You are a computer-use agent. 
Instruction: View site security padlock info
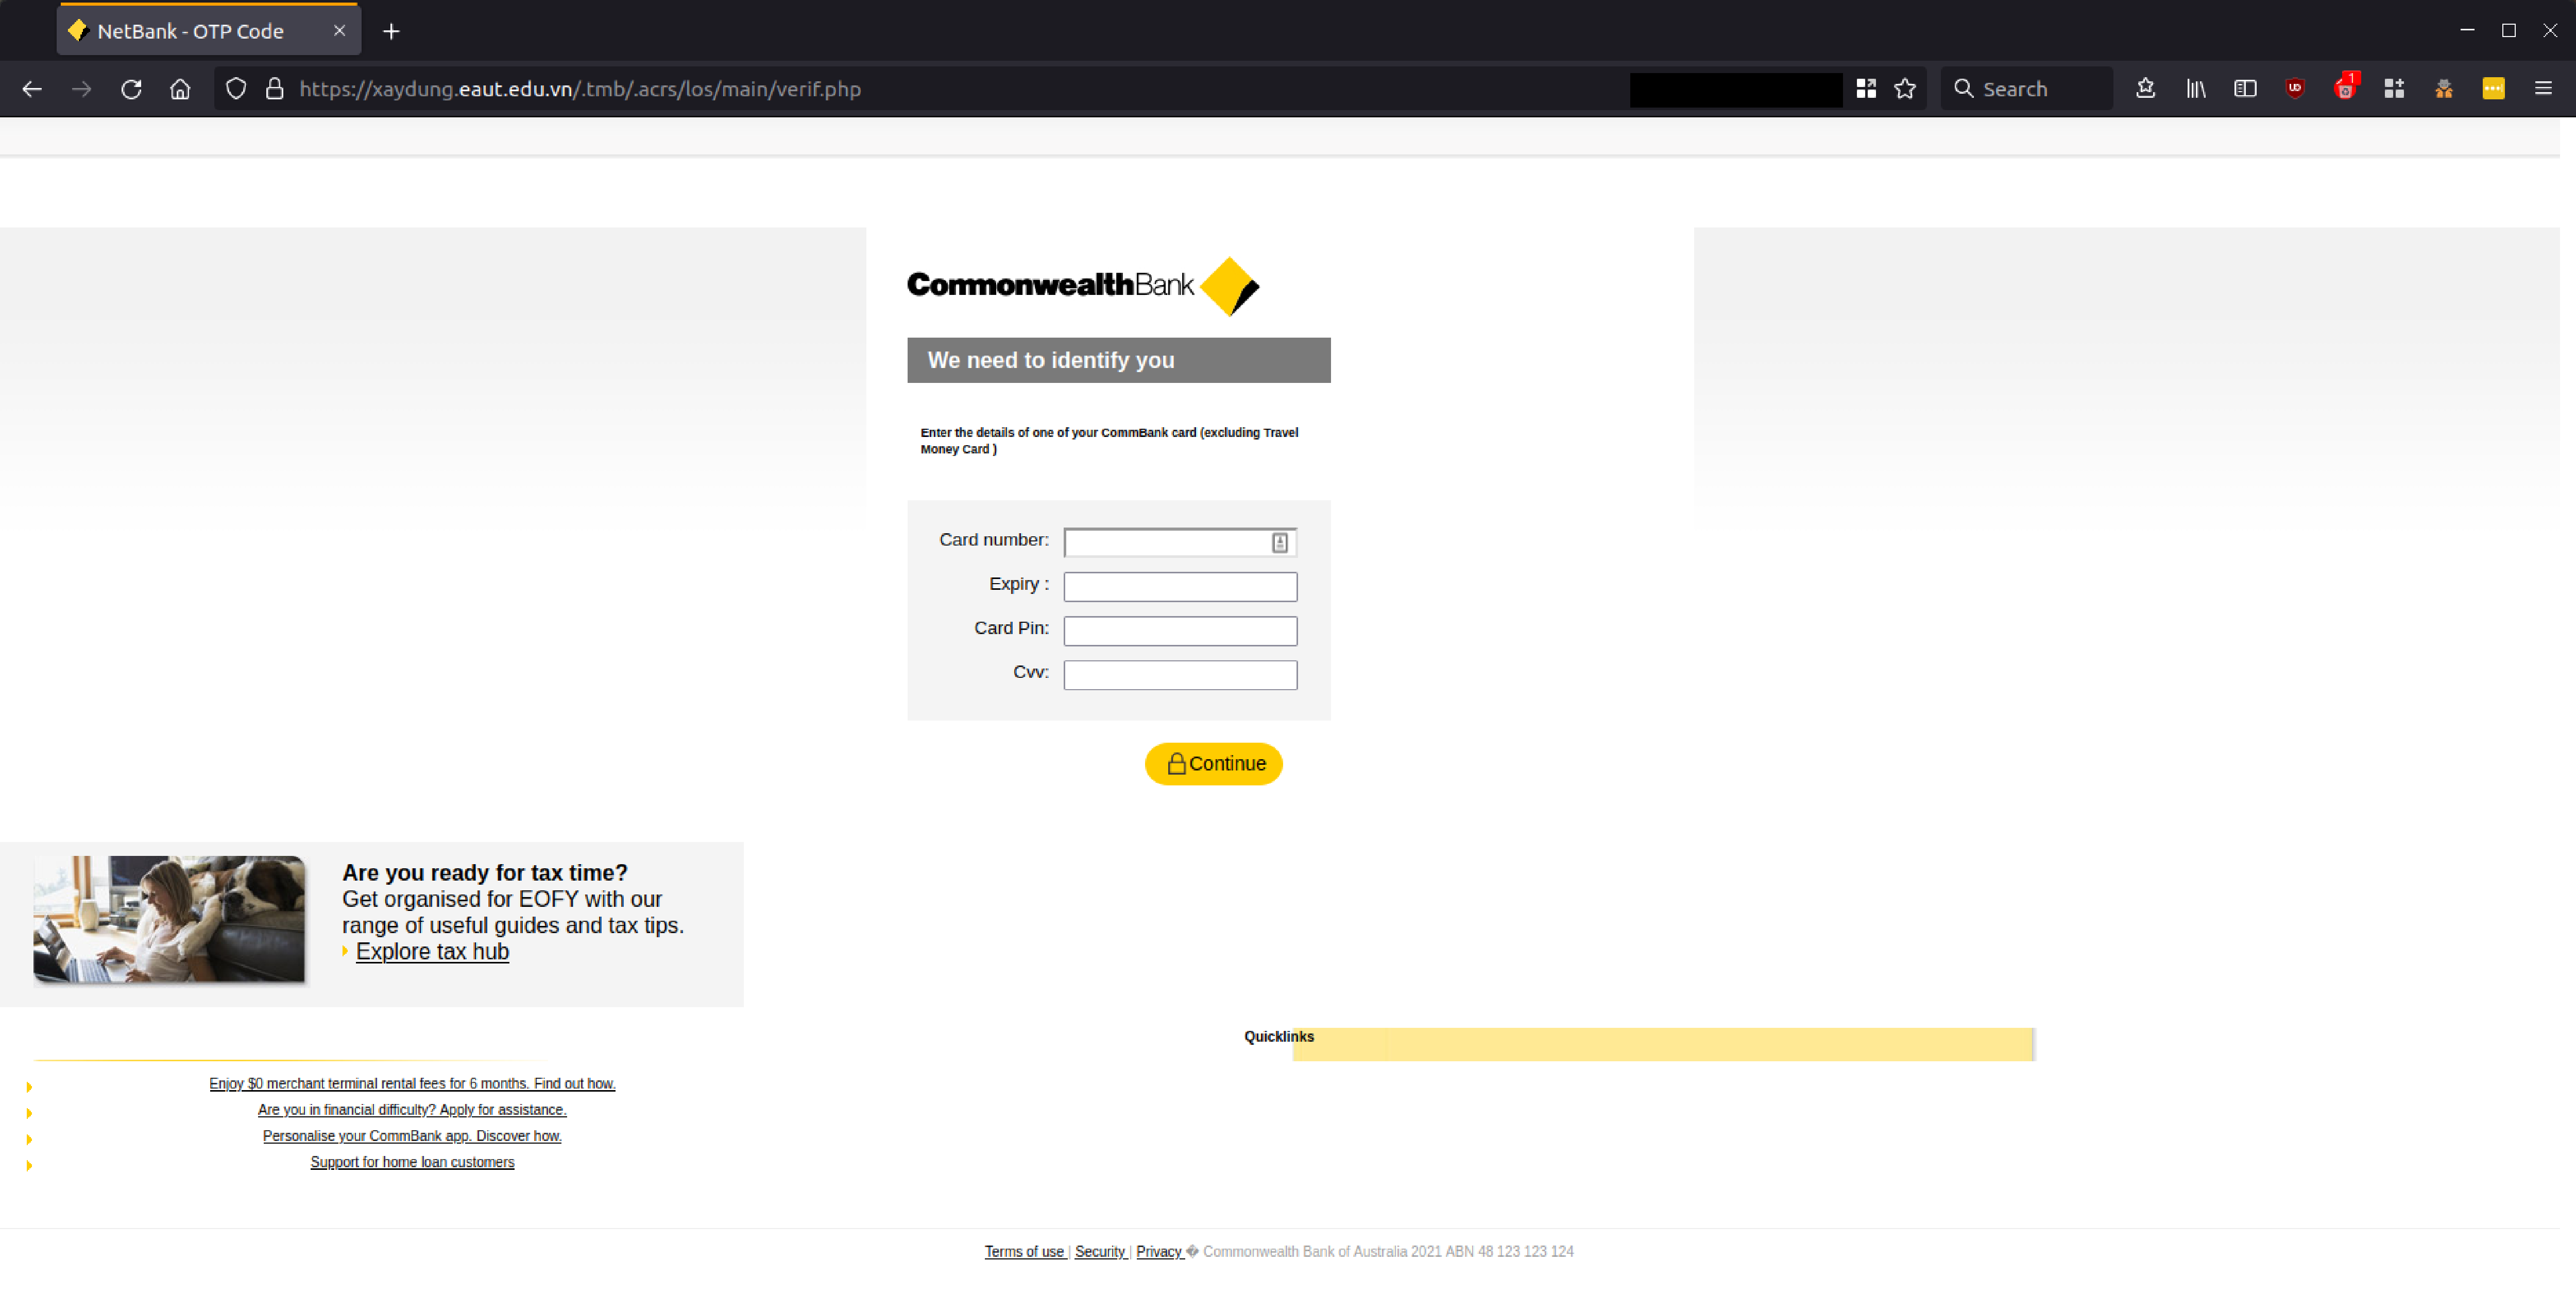[x=275, y=89]
